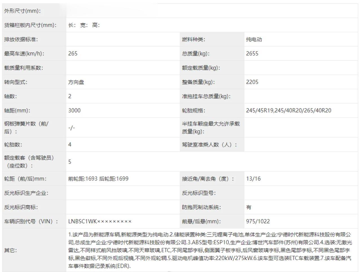Screen dimensions: 361x272
Task: Select the 货箱栏板内尺寸(mm) label
Action: (x=30, y=25)
